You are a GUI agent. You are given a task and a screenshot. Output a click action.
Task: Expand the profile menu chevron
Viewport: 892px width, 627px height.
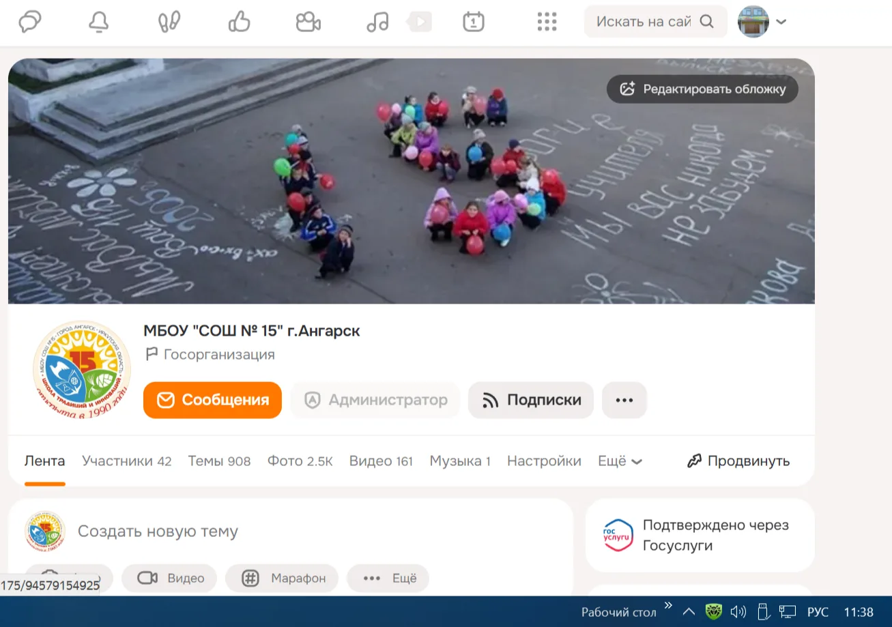781,22
